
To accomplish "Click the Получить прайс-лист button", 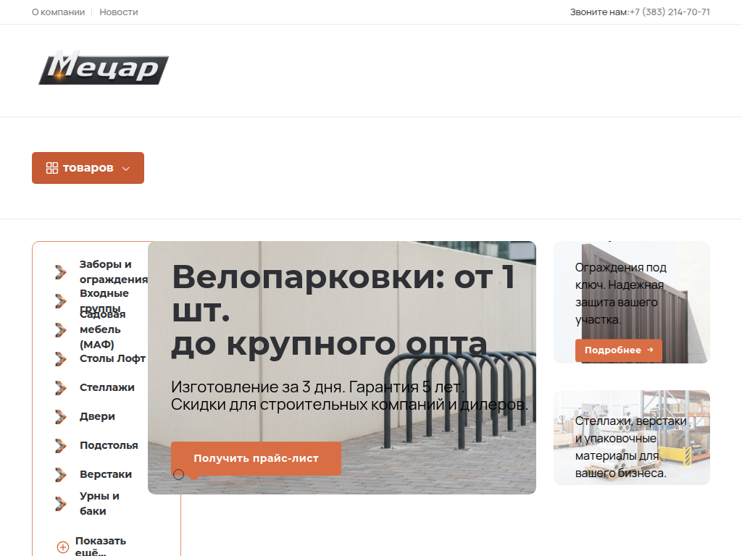I will click(256, 458).
